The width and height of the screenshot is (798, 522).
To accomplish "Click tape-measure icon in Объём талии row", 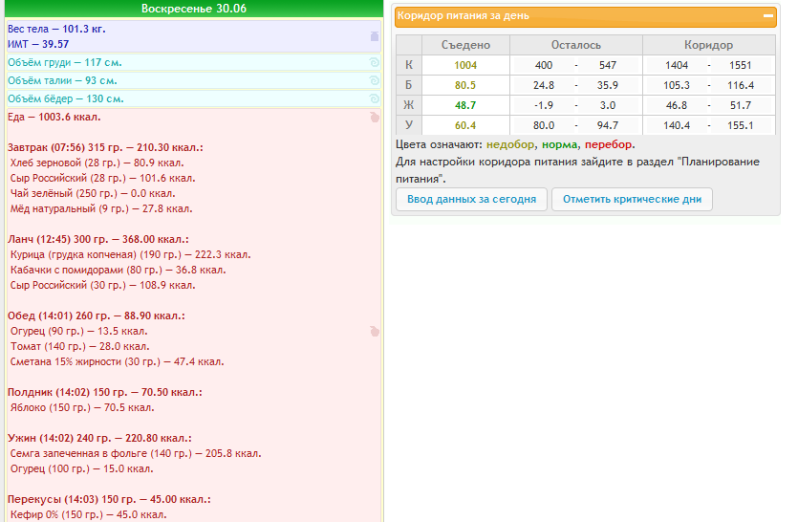I will (374, 80).
